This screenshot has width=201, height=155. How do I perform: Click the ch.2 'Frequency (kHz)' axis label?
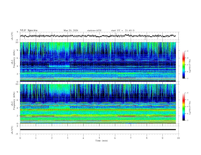[14, 101]
